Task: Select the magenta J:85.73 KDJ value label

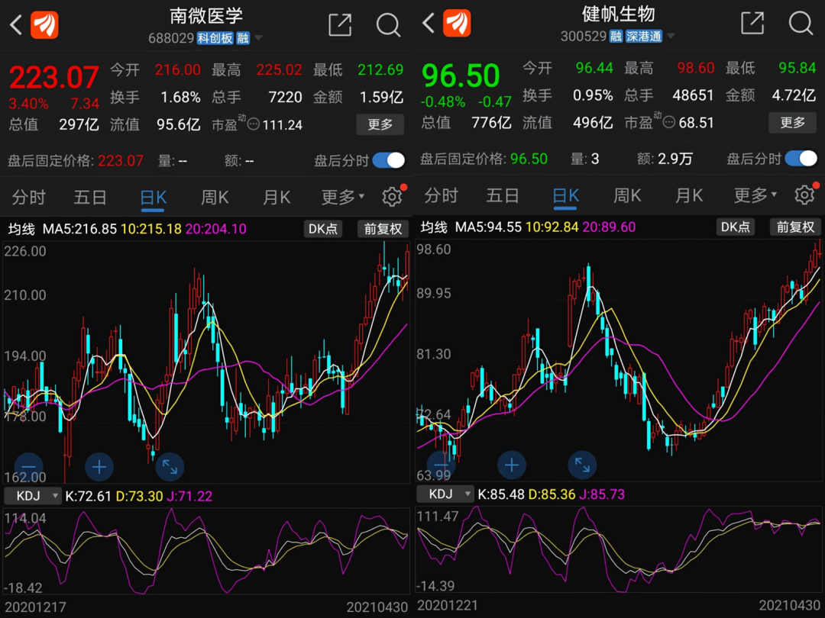Action: pyautogui.click(x=603, y=495)
